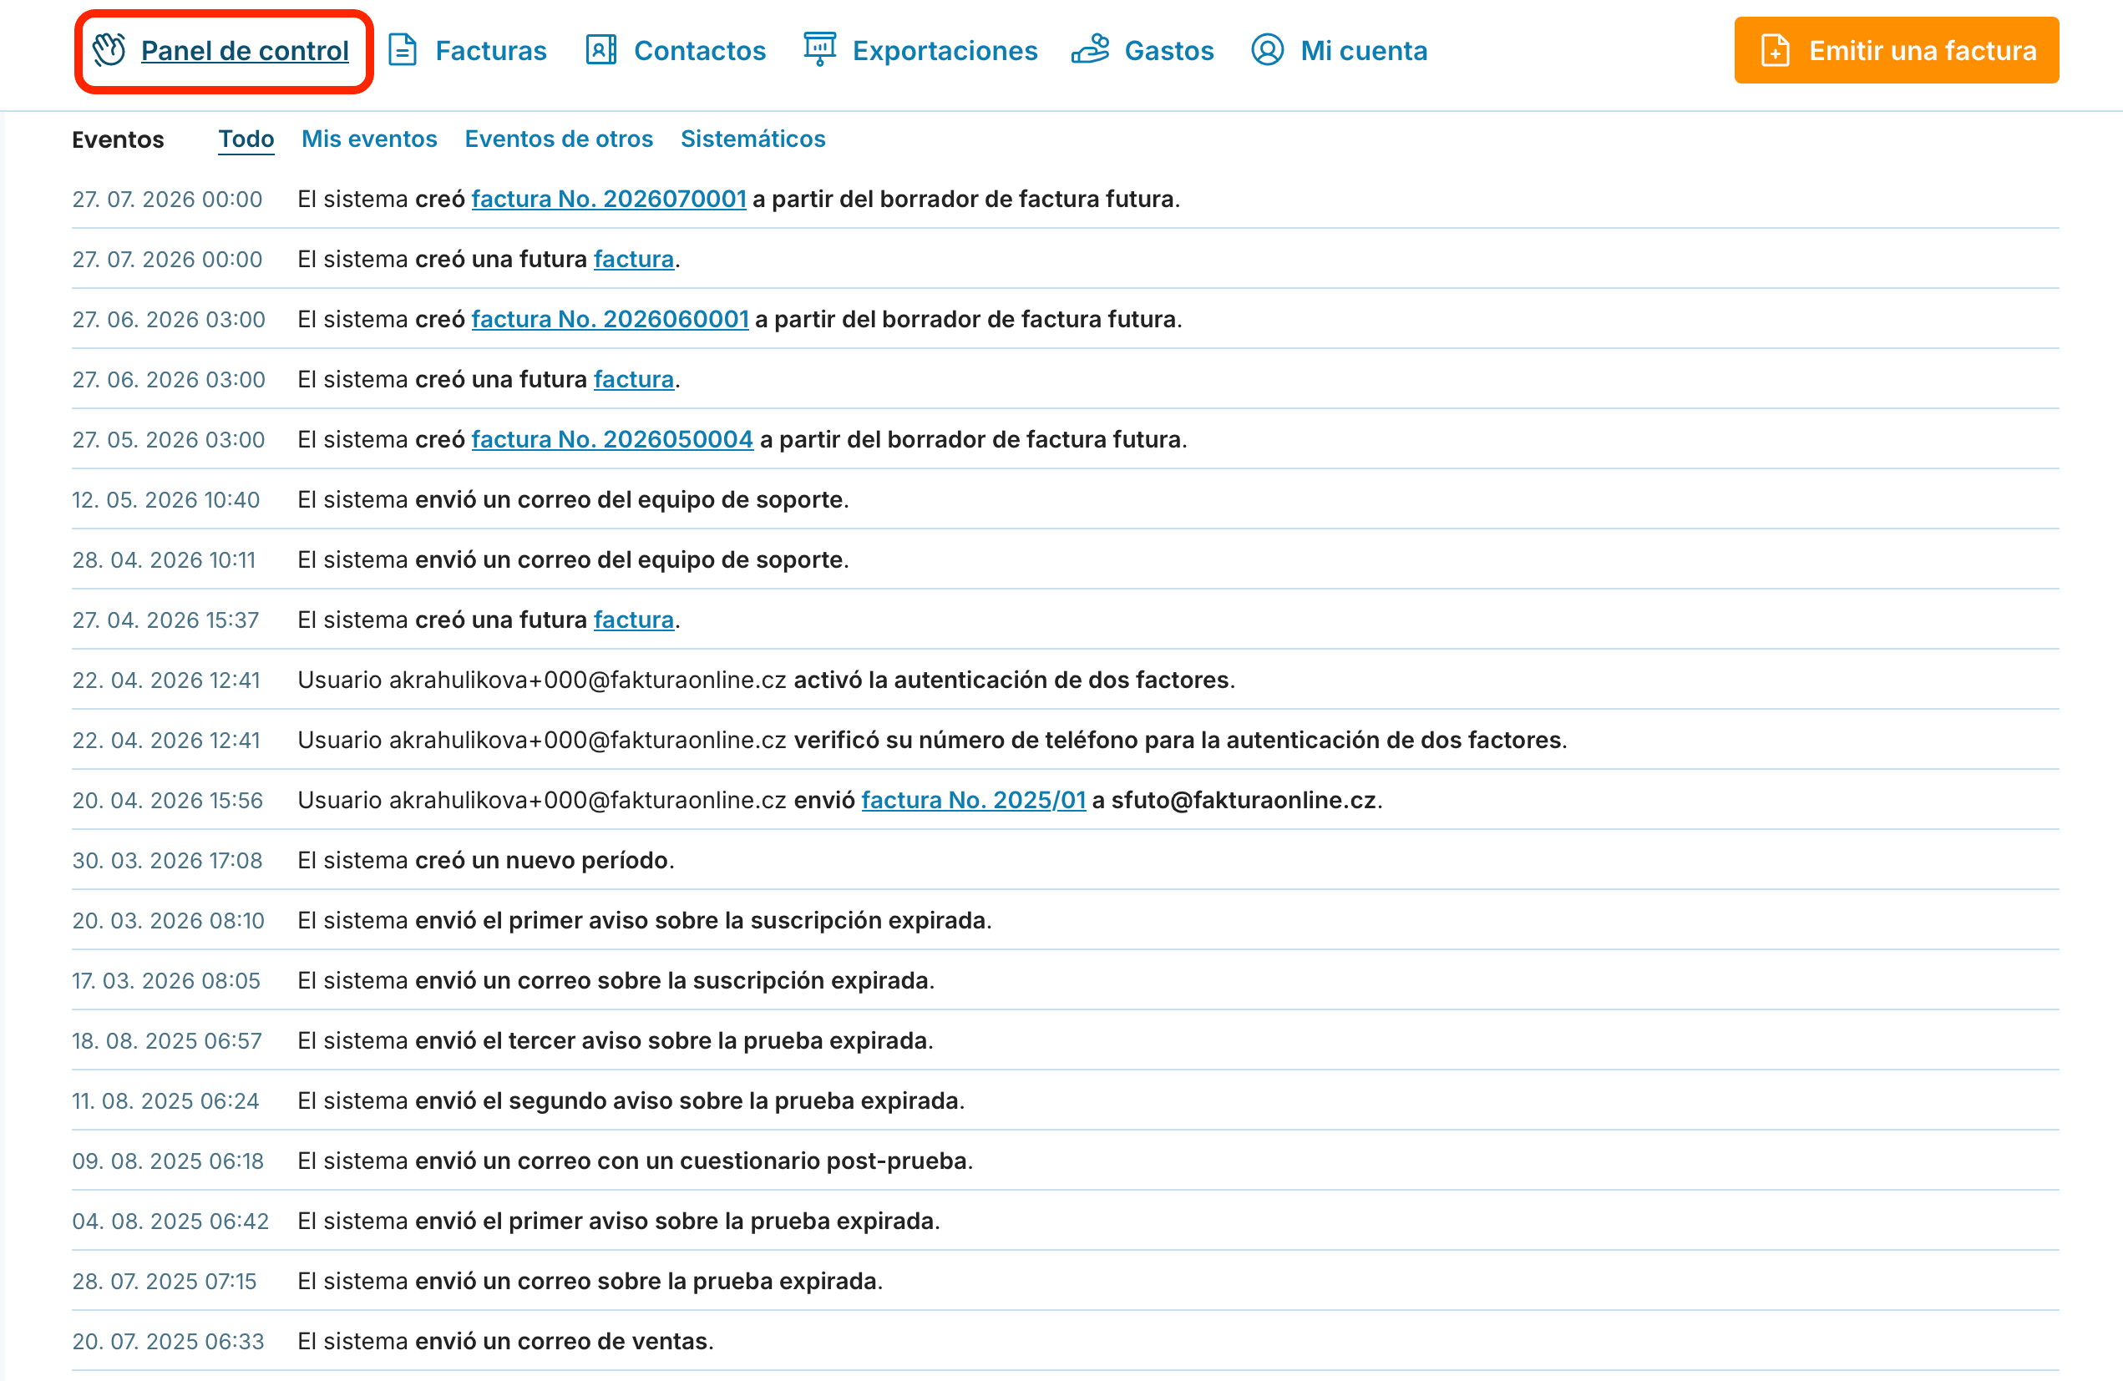Switch to the Mis eventos tab
The height and width of the screenshot is (1381, 2123).
(368, 139)
